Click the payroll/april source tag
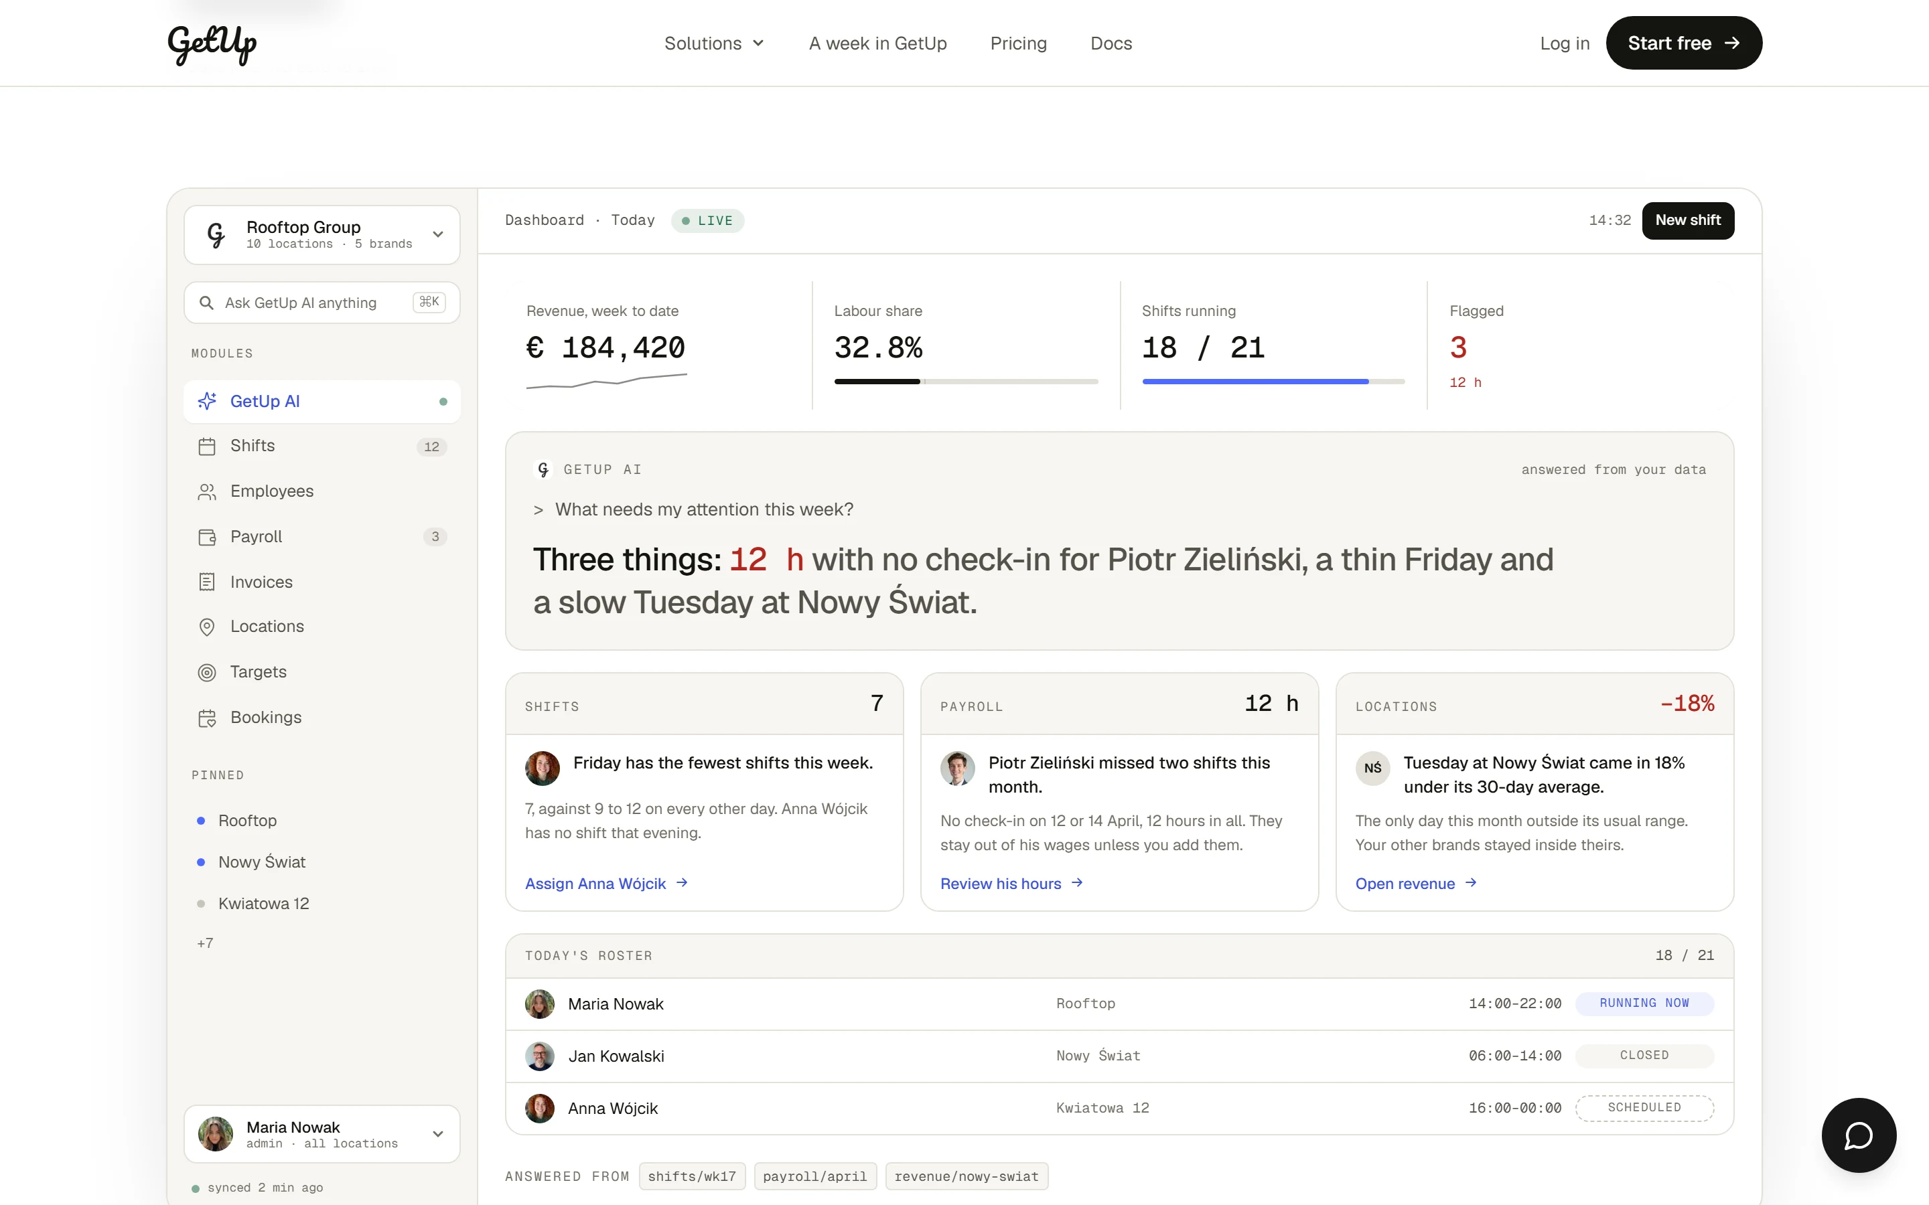The height and width of the screenshot is (1205, 1929). pyautogui.click(x=814, y=1176)
